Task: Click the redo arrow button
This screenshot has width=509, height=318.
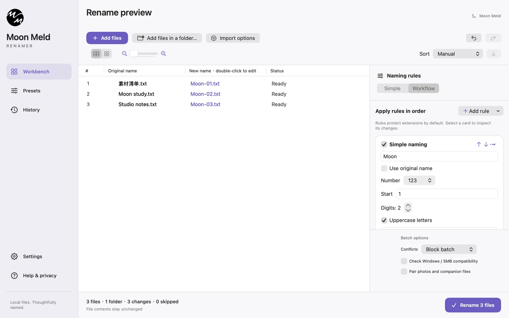Action: point(493,38)
